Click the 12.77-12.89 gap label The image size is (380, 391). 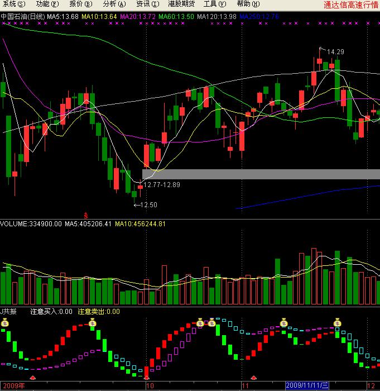click(162, 185)
